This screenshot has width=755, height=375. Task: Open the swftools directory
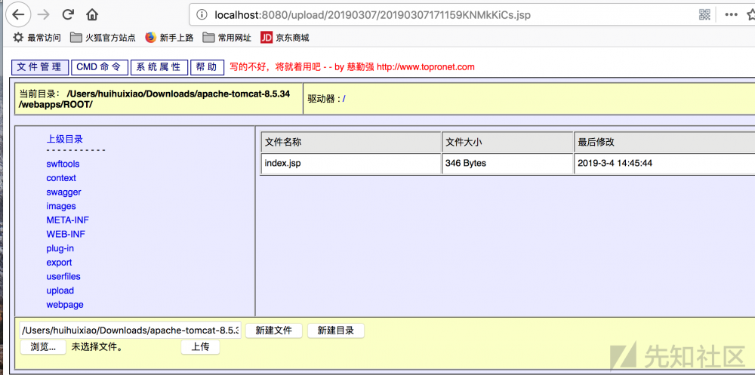tap(63, 164)
